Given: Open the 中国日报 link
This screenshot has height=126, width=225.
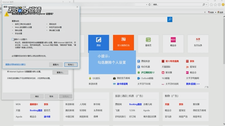Looking at the screenshot, I should click(70, 117).
